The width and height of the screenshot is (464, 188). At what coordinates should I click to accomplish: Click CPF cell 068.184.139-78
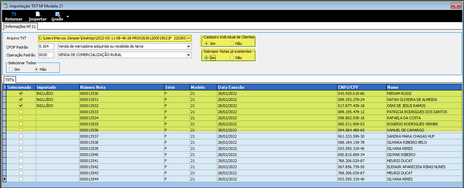(361, 142)
